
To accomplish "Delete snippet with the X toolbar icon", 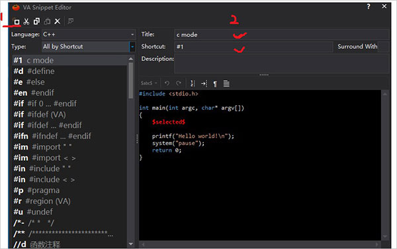I will (58, 22).
